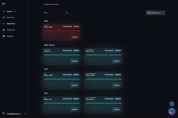Go back to Application Overview
Image resolution: width=178 pixels, height=118 pixels.
(51, 4)
